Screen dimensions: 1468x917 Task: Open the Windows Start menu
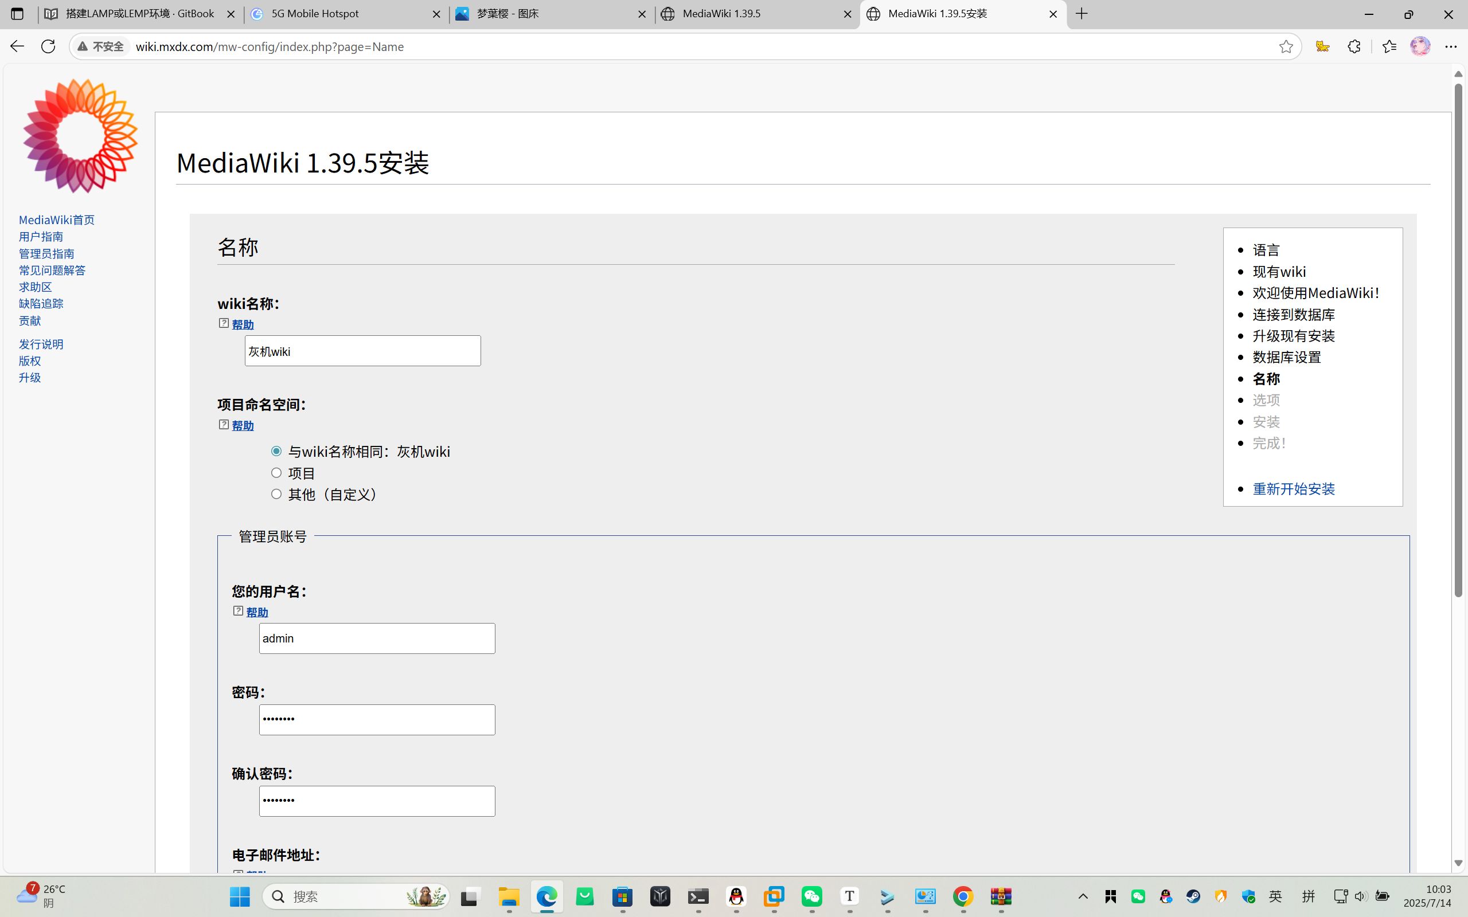[240, 896]
